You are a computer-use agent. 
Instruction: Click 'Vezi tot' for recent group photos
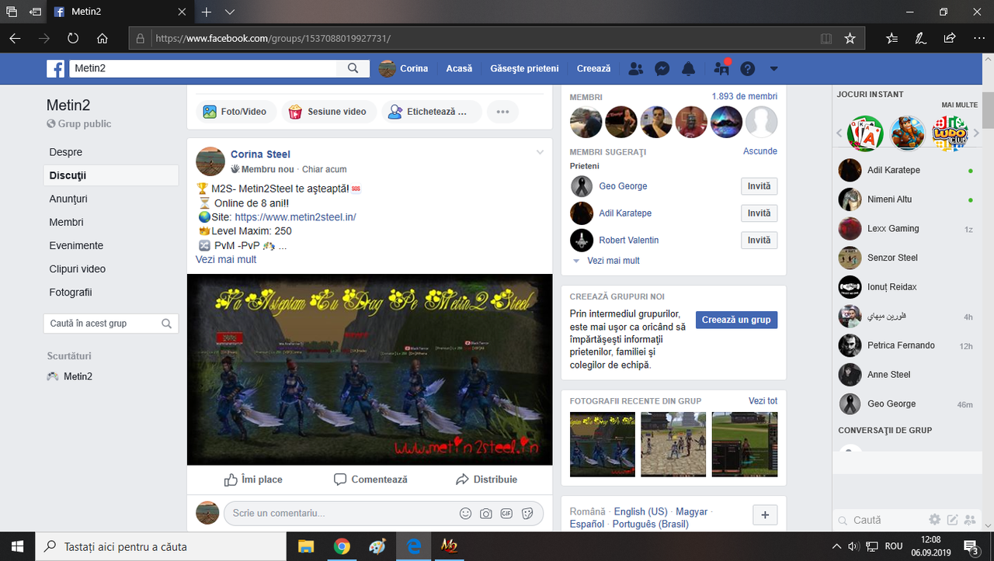[x=763, y=401]
